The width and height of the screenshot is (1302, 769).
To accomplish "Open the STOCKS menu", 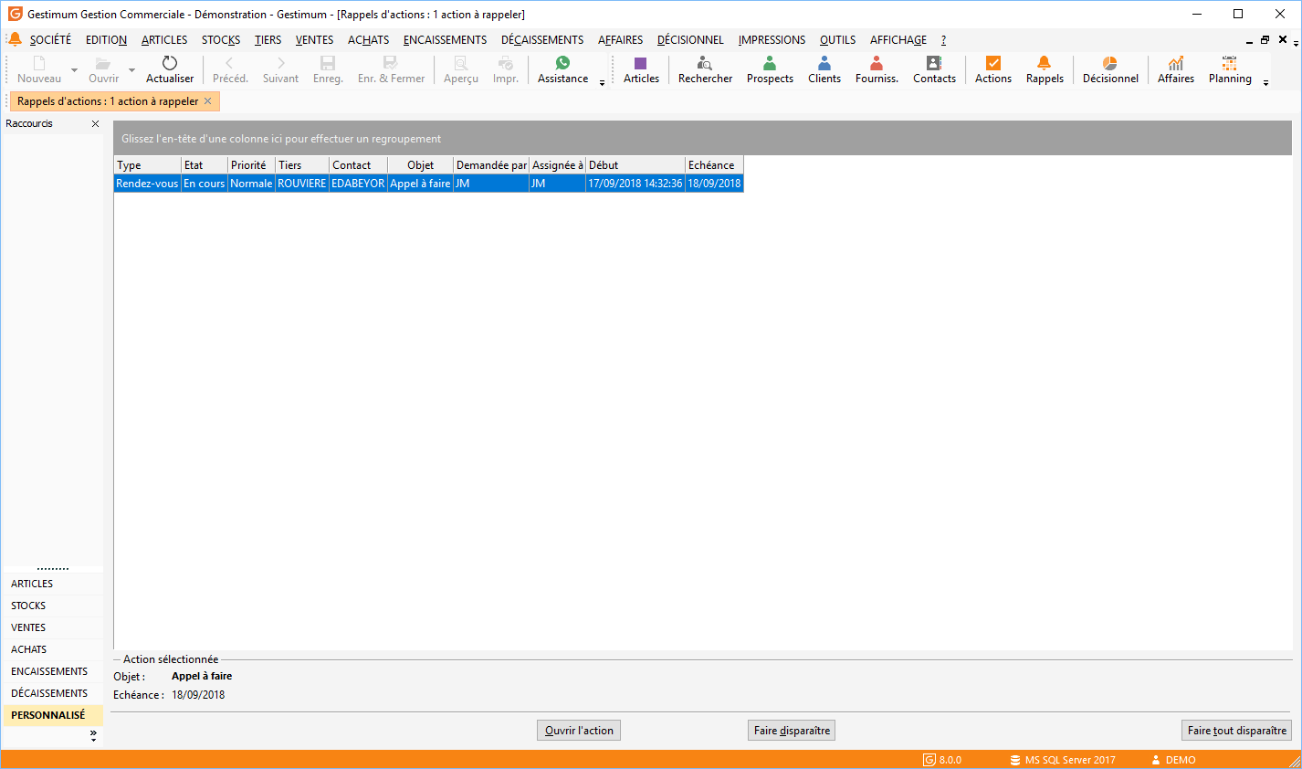I will 221,40.
